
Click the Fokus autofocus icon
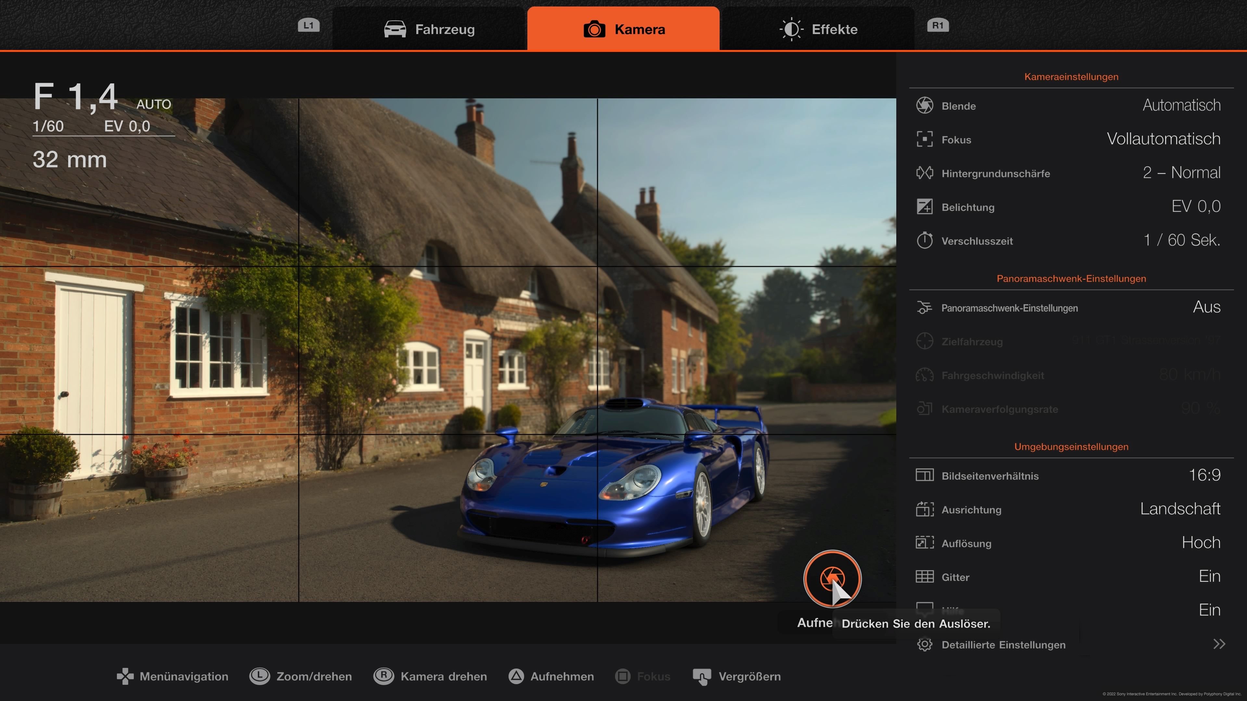925,139
